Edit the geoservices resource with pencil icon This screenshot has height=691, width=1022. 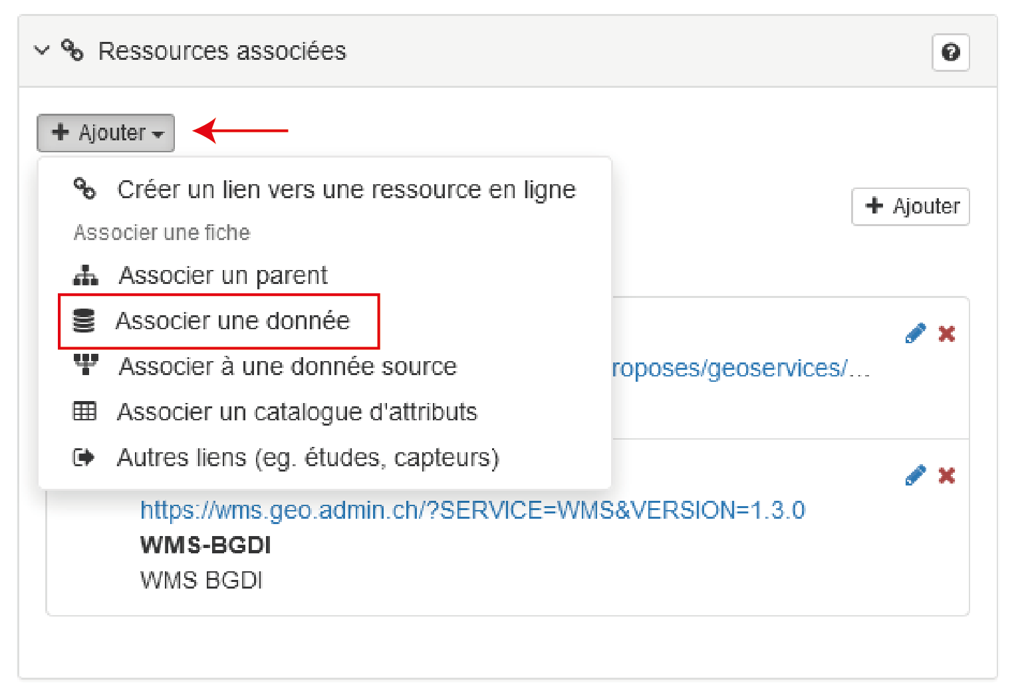(x=915, y=334)
